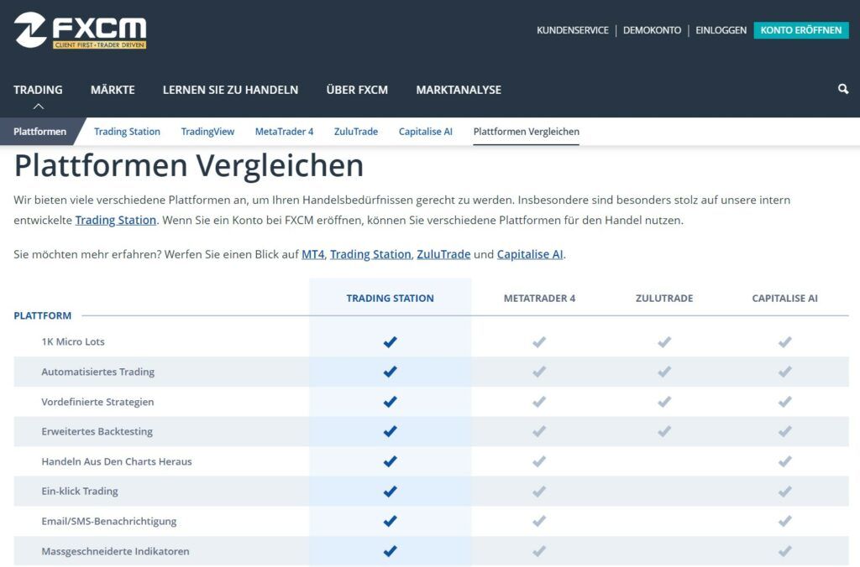Click the Ein-klick Trading row label

80,491
